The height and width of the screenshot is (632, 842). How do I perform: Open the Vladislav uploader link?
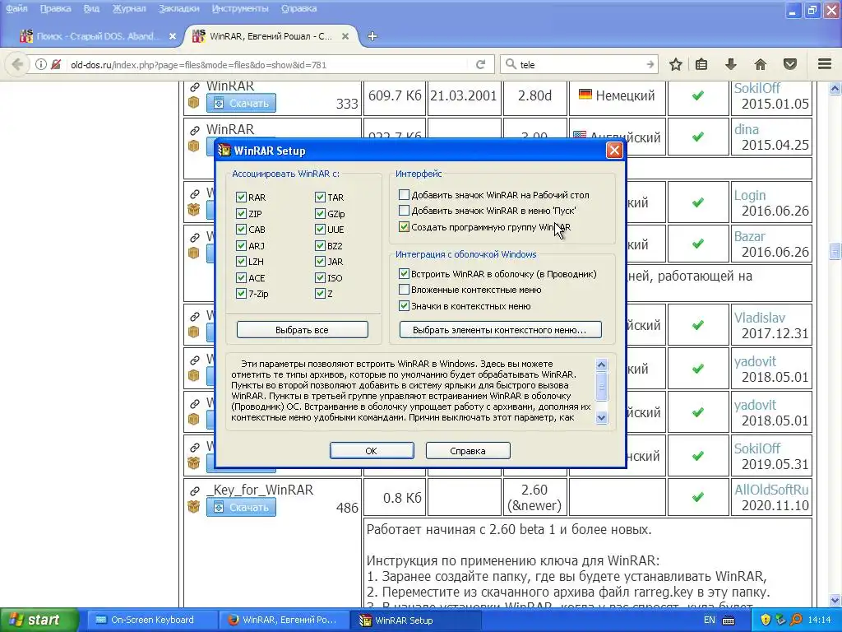[x=759, y=318]
